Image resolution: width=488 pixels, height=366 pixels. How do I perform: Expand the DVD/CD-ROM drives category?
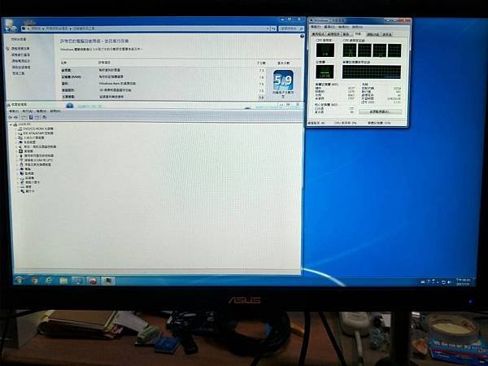tap(16, 129)
